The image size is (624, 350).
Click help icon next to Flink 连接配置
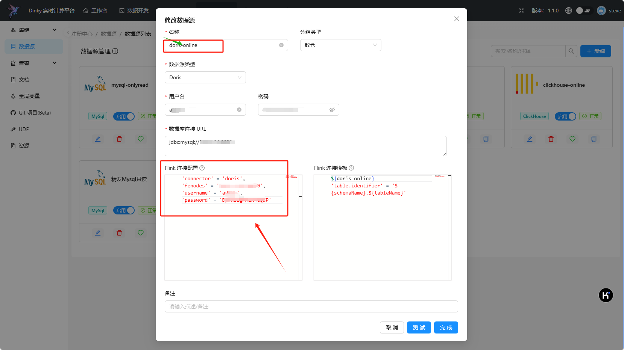pyautogui.click(x=202, y=168)
